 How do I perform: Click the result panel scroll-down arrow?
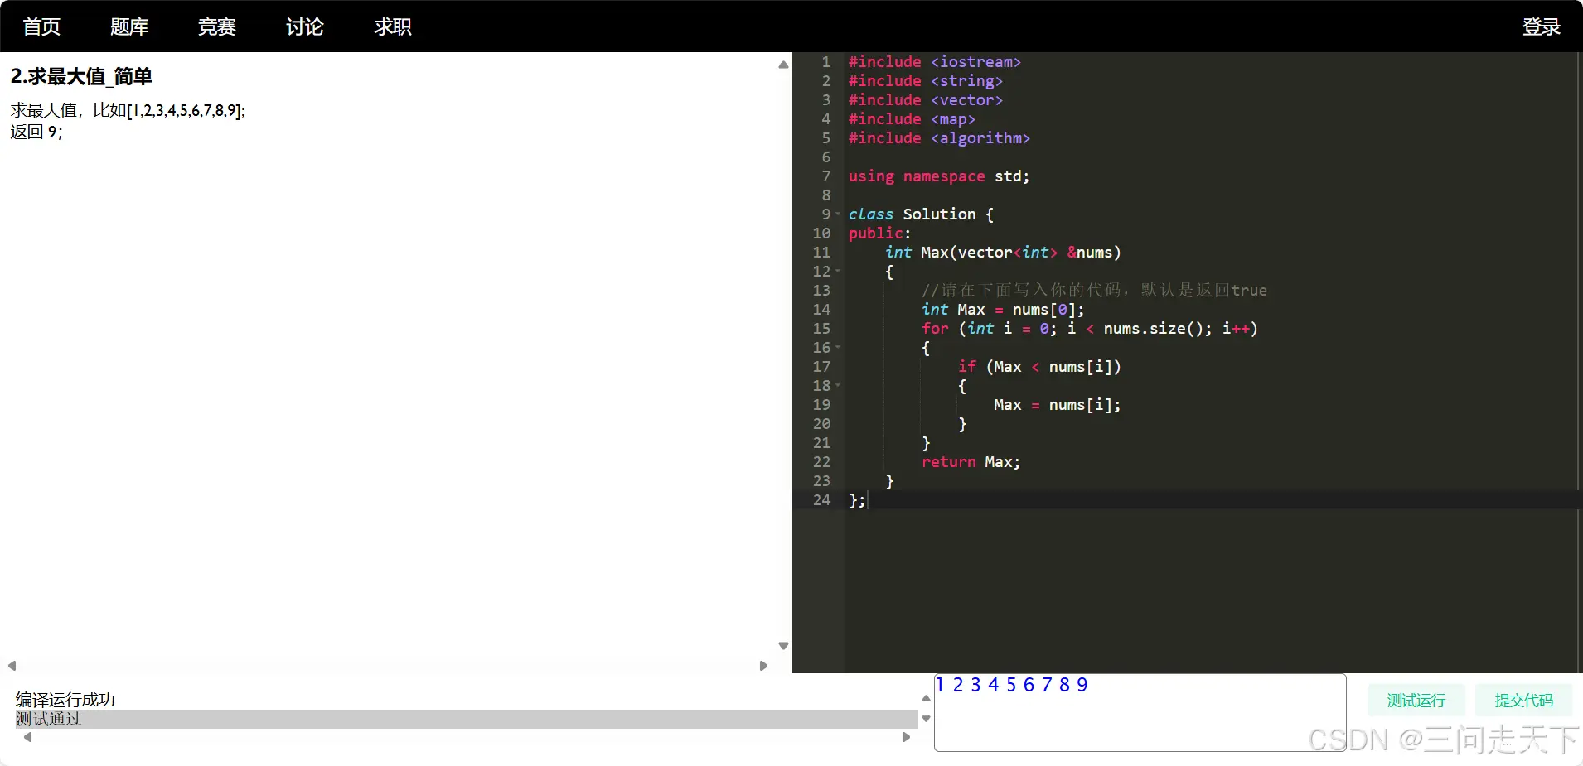[x=926, y=719]
